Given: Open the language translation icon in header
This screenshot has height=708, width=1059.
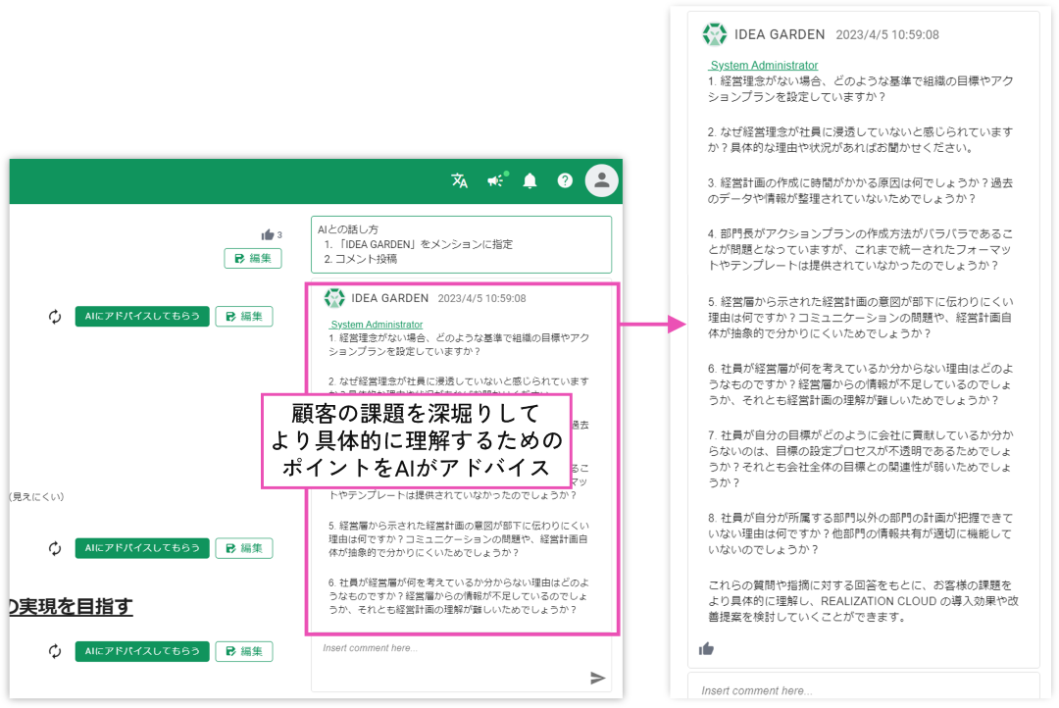Looking at the screenshot, I should pyautogui.click(x=459, y=180).
